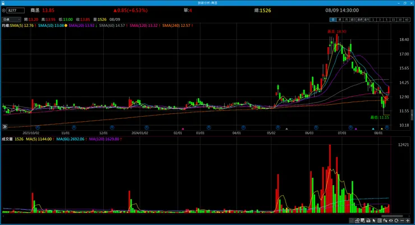Click the yellow triangle marker after 08/01

(382, 129)
